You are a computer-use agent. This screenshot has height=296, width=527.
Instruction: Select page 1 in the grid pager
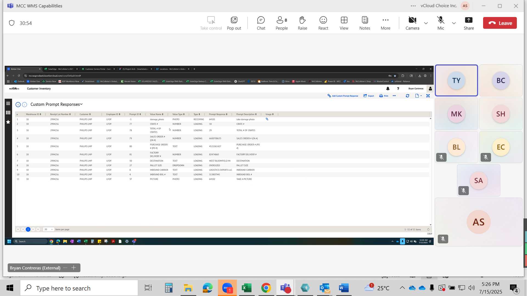tap(28, 229)
